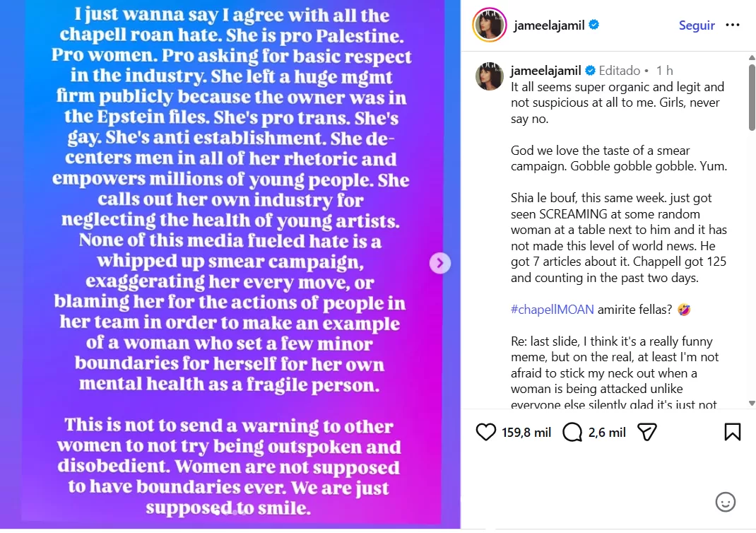
Task: Click jameelajamil avatar beside the caption
Action: pos(489,76)
